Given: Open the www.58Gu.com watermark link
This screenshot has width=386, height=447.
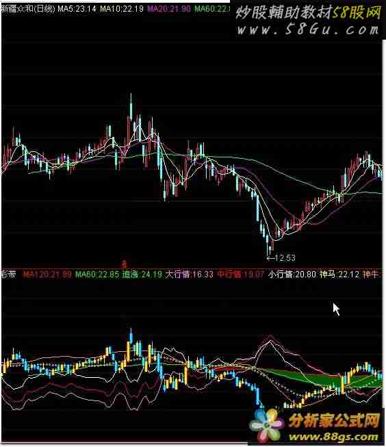Looking at the screenshot, I should [307, 29].
